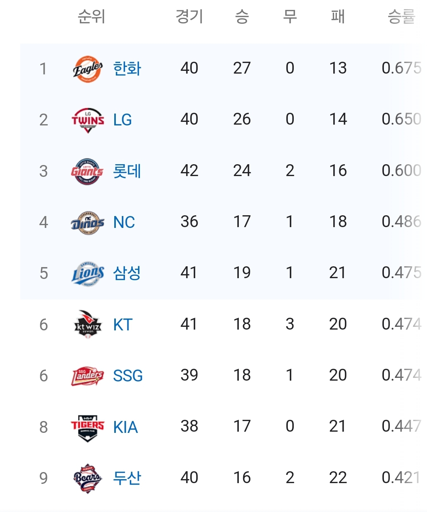Viewport: 427px width, 512px height.
Task: Tap the Samsung Lions logo
Action: pos(88,273)
